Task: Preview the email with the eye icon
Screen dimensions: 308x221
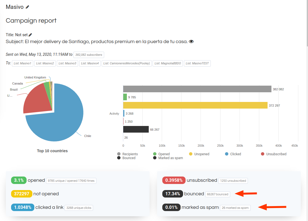Action: [191, 41]
